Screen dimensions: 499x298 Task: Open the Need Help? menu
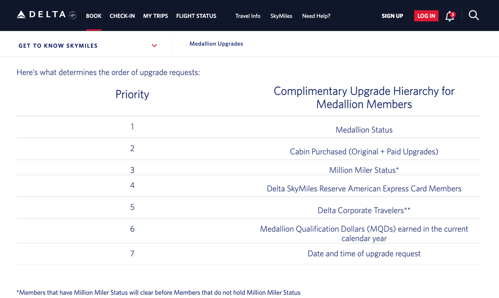tap(316, 16)
